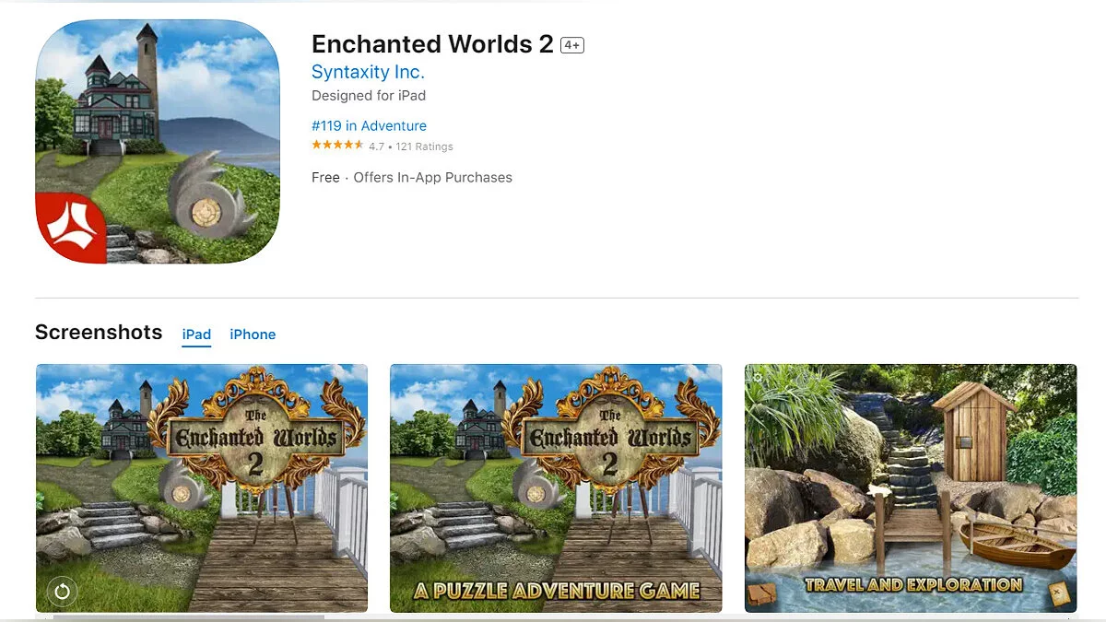Click the Enchanted Worlds 2 title heading

coord(432,44)
